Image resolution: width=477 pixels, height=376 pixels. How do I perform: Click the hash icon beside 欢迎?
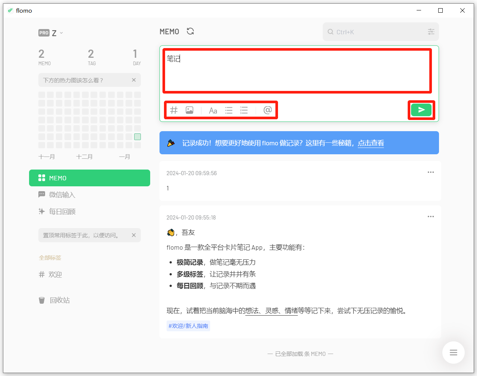[42, 275]
